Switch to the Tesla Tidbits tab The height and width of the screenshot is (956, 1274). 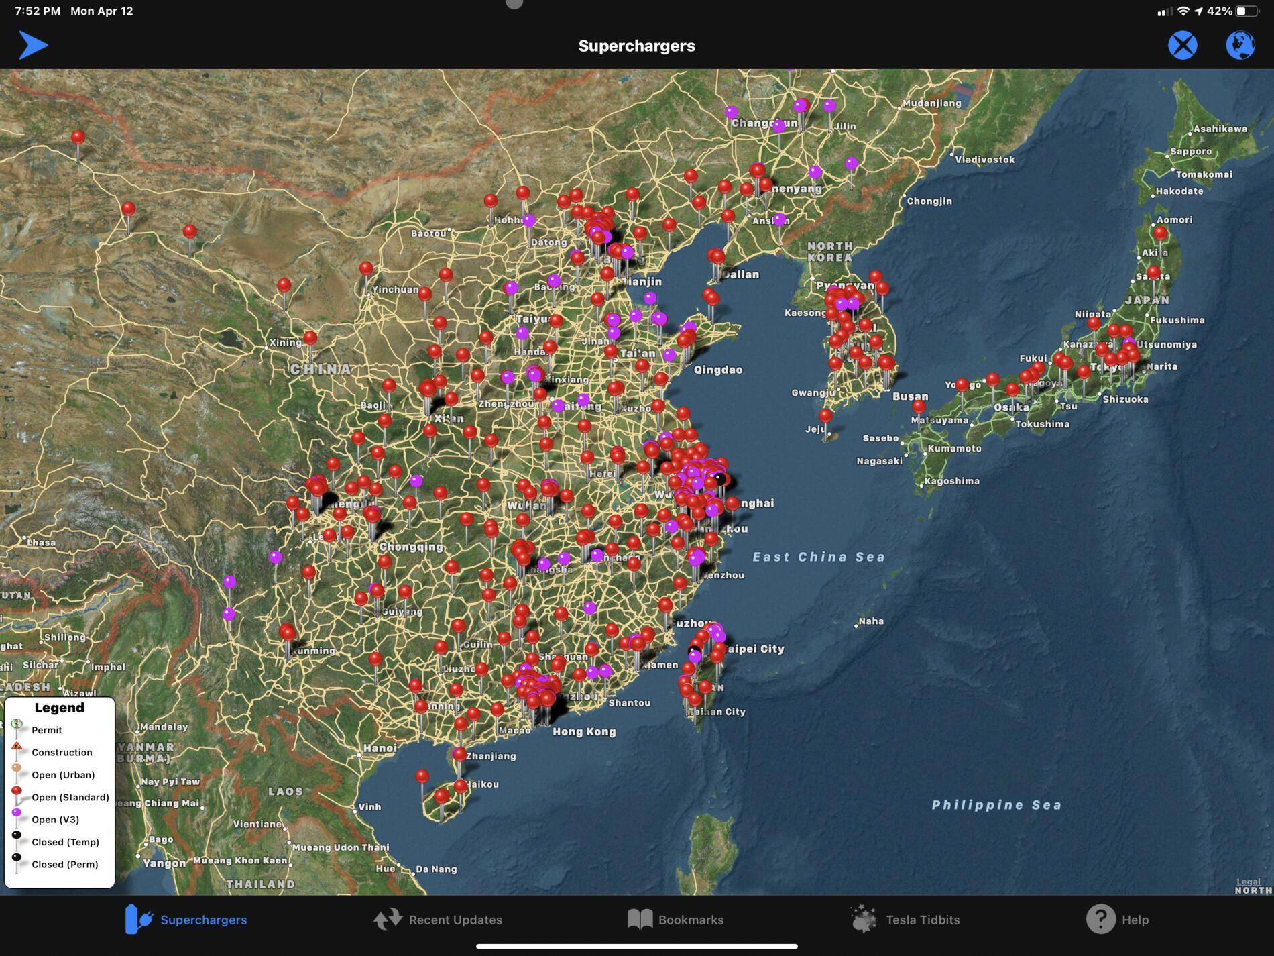click(922, 920)
